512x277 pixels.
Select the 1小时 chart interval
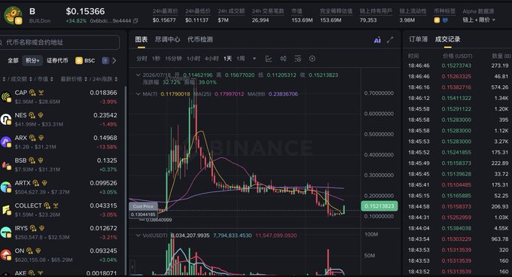pyautogui.click(x=194, y=59)
